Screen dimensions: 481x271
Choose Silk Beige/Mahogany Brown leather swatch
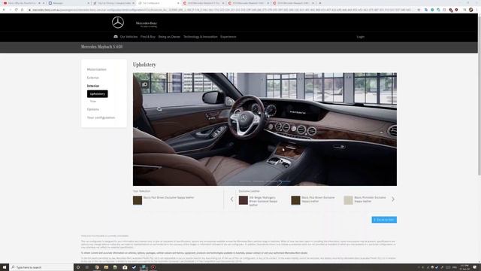pos(244,200)
